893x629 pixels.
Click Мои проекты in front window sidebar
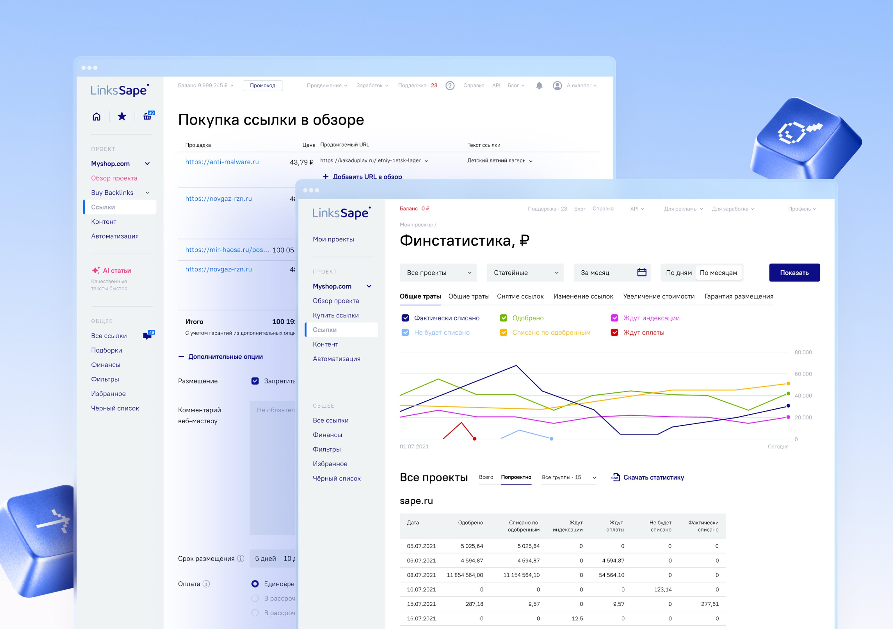[333, 239]
